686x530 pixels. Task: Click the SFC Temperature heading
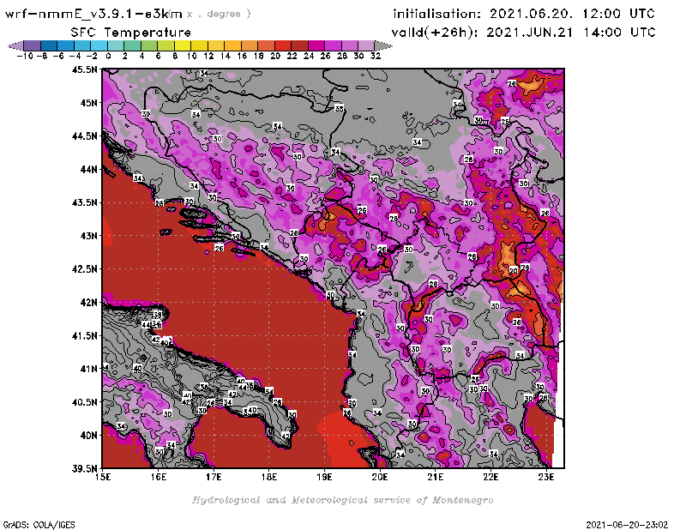click(131, 33)
